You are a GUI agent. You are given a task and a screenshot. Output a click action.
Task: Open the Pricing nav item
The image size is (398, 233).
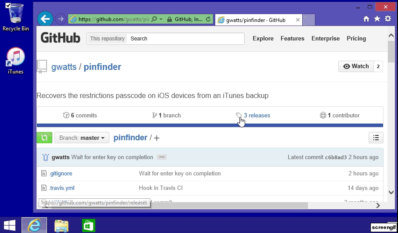[x=356, y=38]
